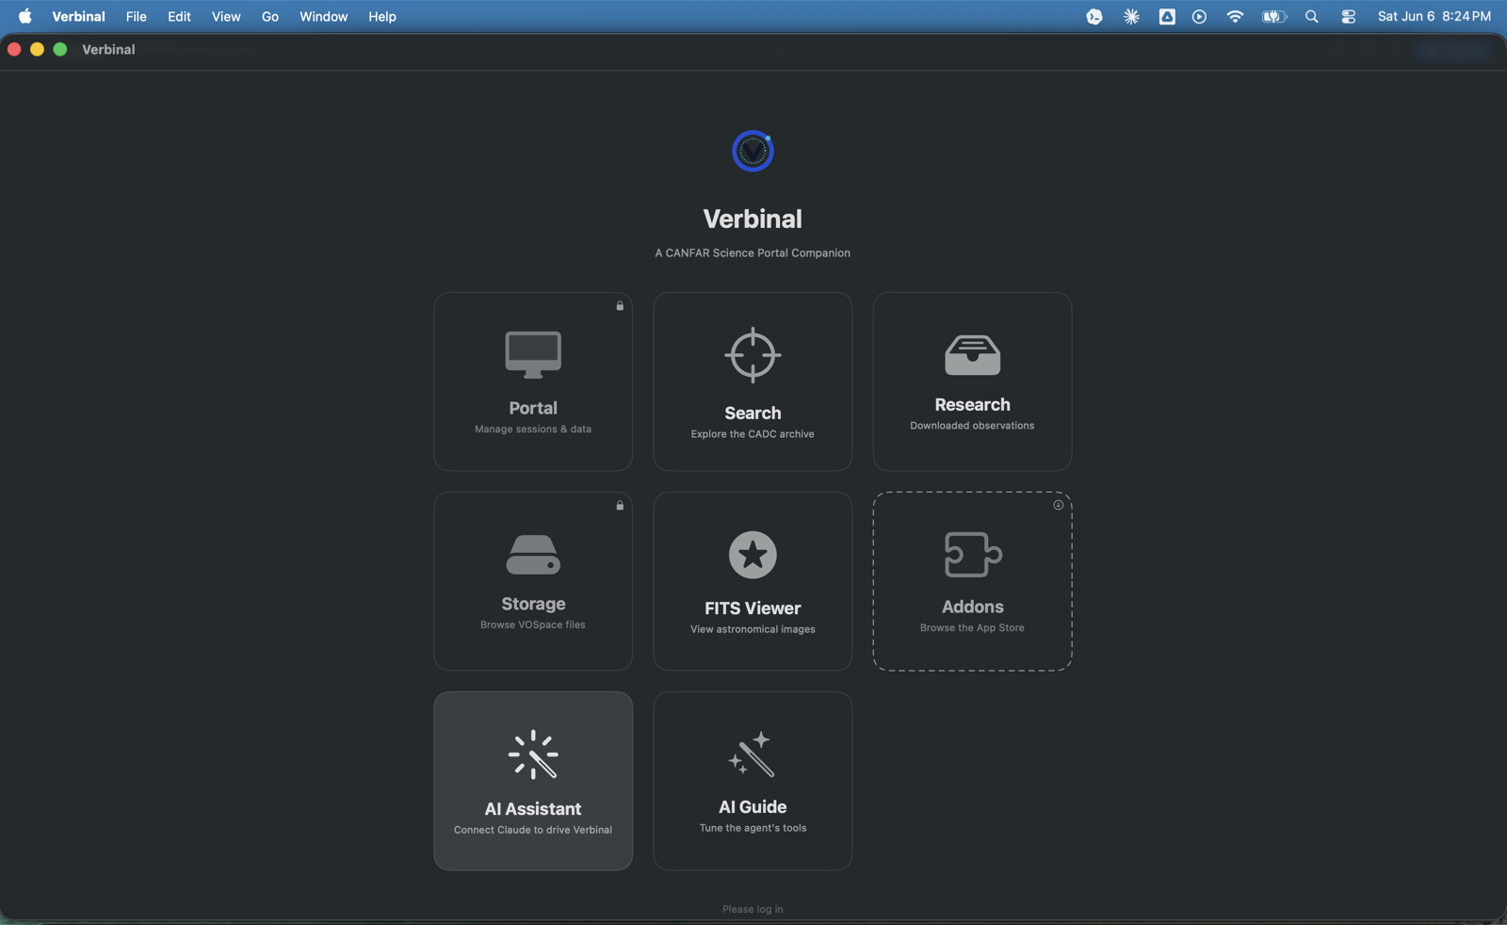
Task: Open the Search crosshair icon
Action: 753,355
